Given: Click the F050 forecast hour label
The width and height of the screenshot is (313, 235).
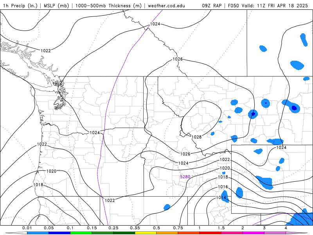Looking at the screenshot, I should point(233,5).
